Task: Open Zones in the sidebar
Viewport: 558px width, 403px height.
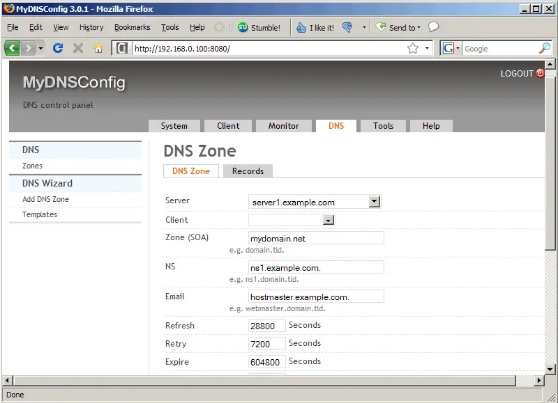Action: click(x=32, y=166)
